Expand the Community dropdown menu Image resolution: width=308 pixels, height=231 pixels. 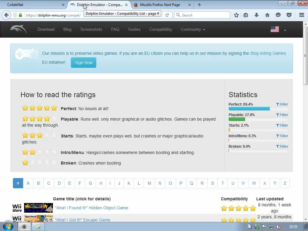[x=193, y=29]
